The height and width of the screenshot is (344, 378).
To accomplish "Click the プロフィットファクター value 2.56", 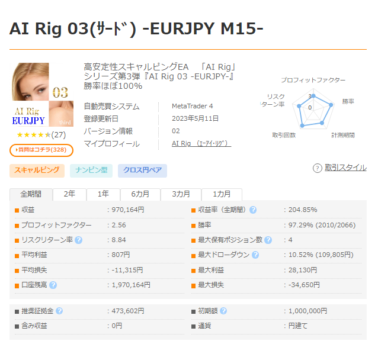I will [118, 225].
